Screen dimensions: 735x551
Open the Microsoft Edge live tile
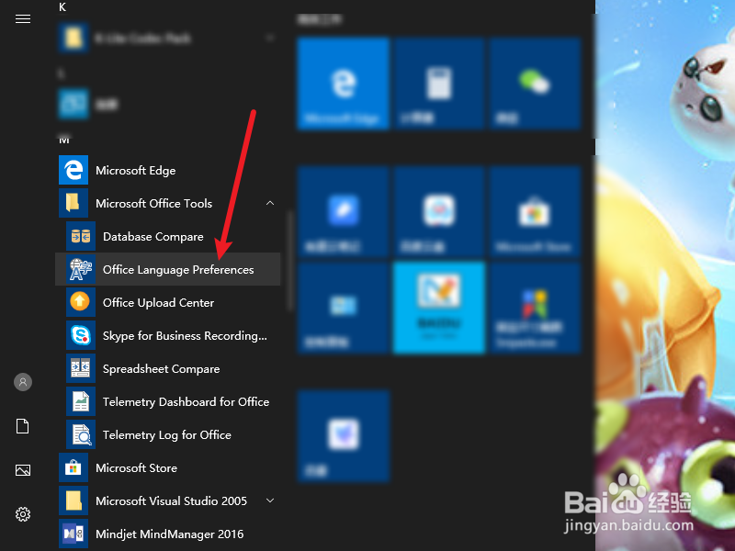tap(344, 84)
